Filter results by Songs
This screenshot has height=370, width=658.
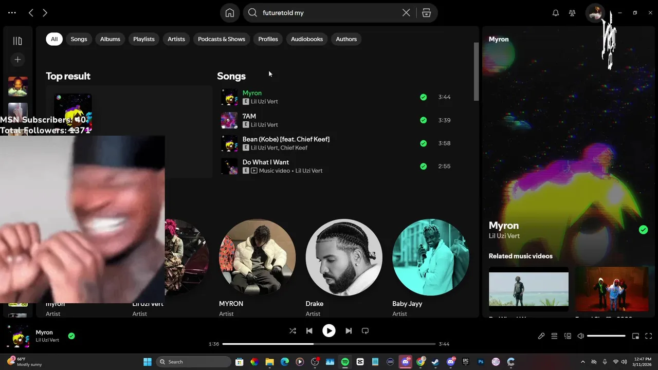coord(79,39)
